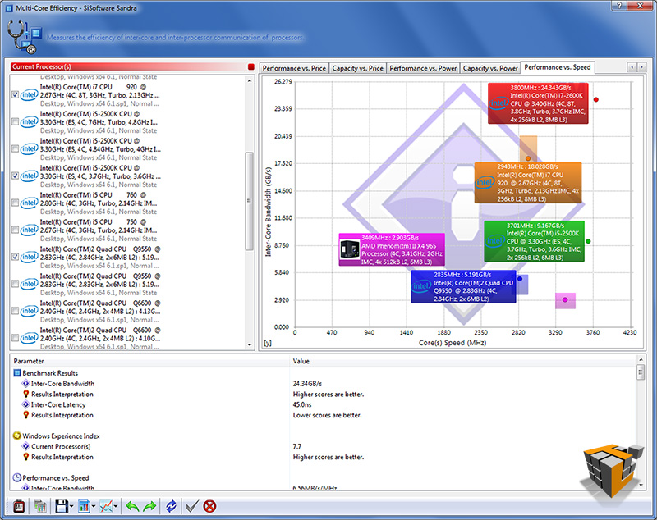
Task: Save results with the floppy disk icon
Action: [x=62, y=507]
